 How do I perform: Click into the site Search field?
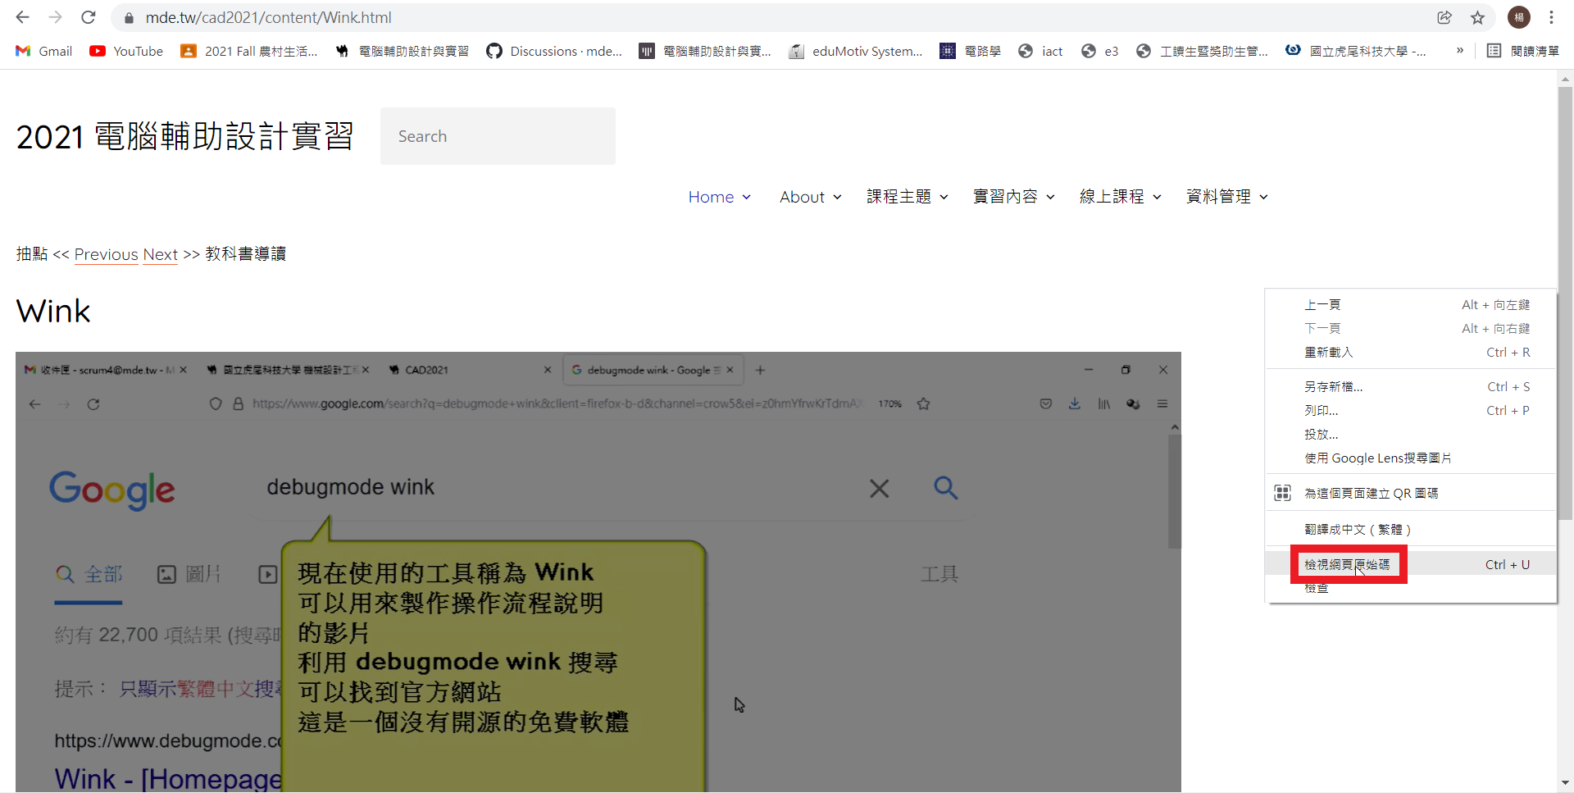pyautogui.click(x=498, y=136)
